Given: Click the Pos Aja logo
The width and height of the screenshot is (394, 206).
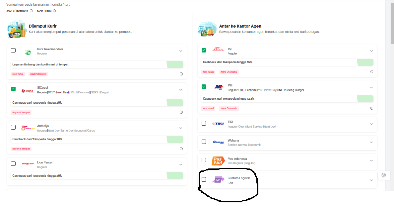Looking at the screenshot, I should pyautogui.click(x=218, y=161).
